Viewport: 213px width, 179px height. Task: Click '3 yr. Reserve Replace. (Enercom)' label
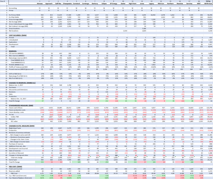(20, 178)
